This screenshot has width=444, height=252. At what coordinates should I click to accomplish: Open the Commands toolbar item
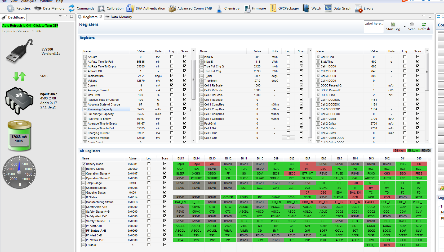pos(81,8)
